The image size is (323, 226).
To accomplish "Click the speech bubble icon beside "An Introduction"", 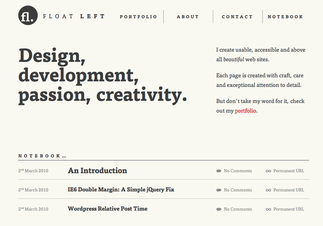I will [219, 171].
